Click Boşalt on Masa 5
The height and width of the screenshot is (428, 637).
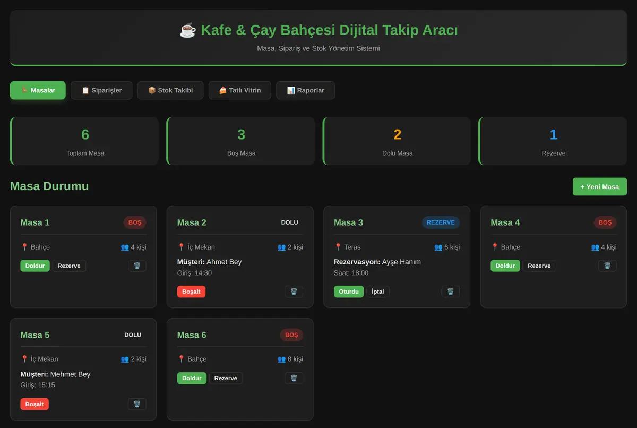[35, 404]
